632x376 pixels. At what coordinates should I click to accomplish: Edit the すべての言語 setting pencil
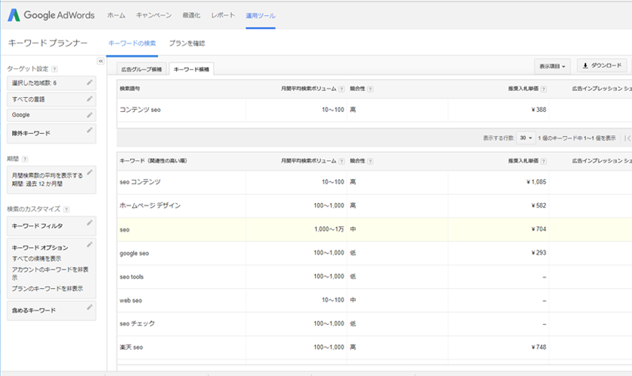90,99
